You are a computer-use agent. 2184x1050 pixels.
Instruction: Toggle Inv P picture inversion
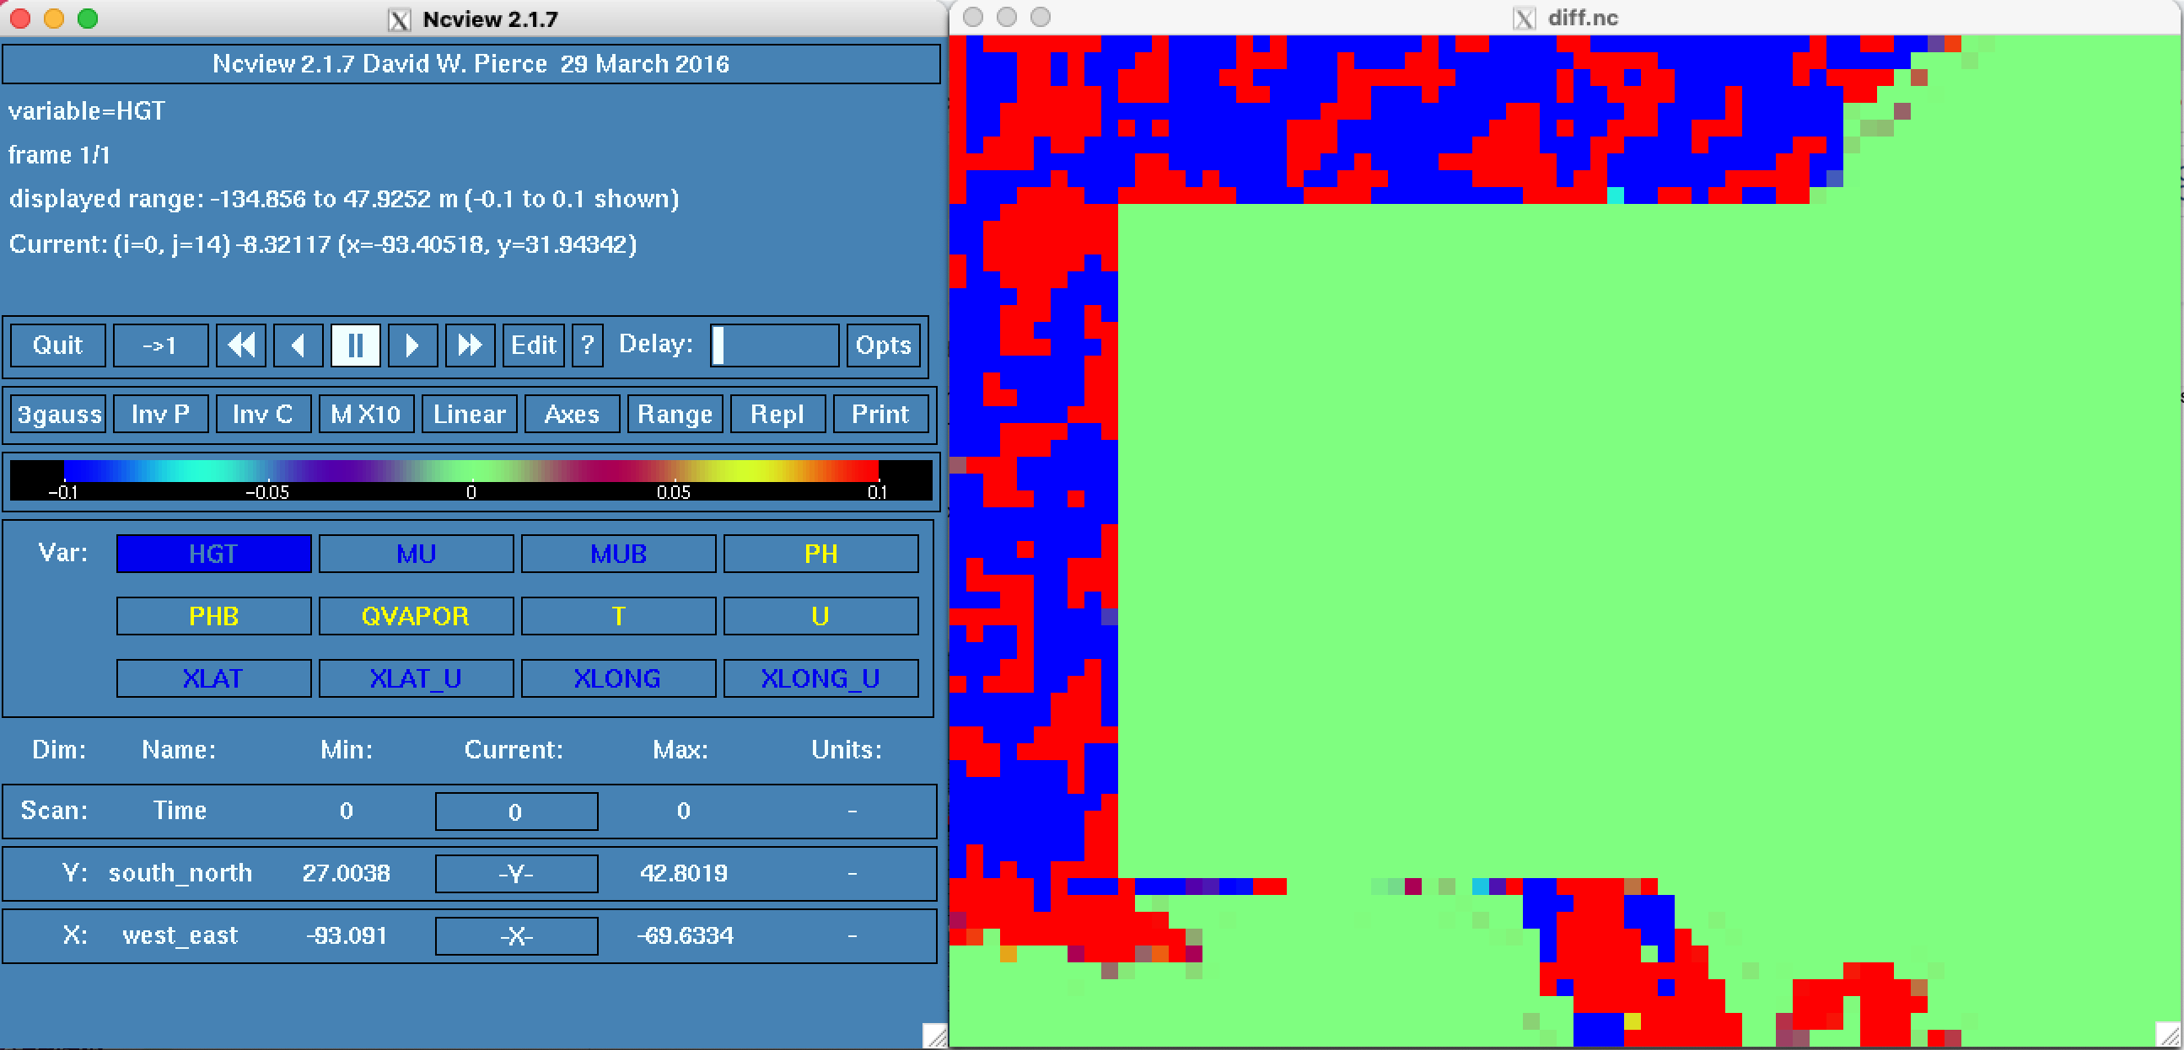[x=160, y=415]
